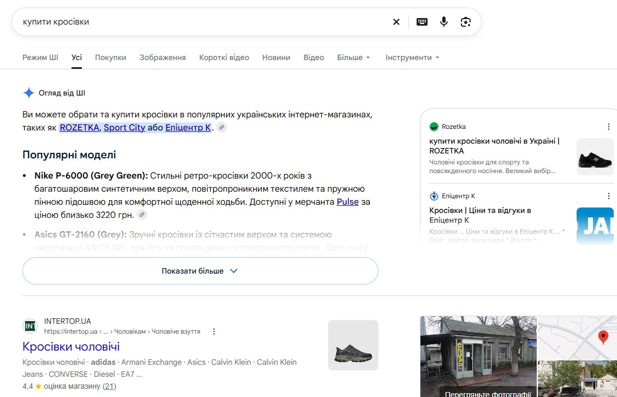This screenshot has height=397, width=617.
Task: Open the storefront photo Перегляньте фотографії
Action: tap(478, 357)
